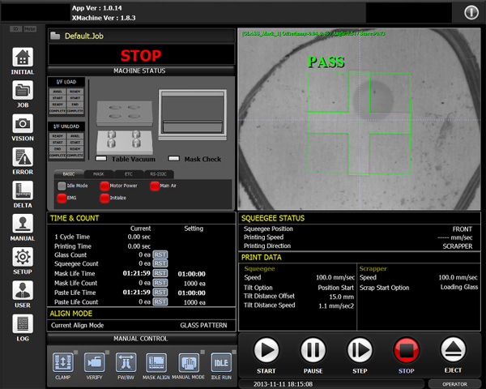The height and width of the screenshot is (389, 486).
Task: Toggle the Mask Check indicator
Action: 173,159
